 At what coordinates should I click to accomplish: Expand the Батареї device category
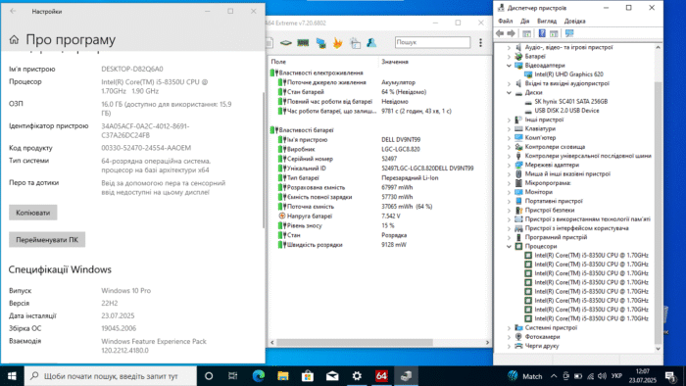tap(509, 57)
